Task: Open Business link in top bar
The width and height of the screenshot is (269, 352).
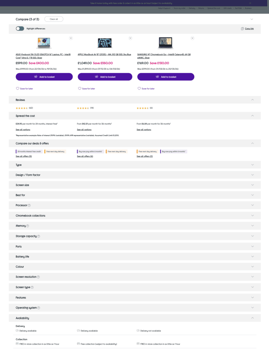Action: tap(248, 8)
